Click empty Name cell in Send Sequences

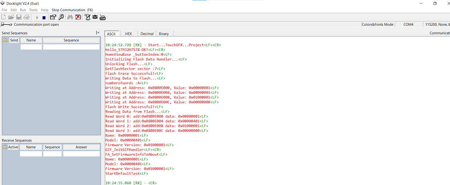pyautogui.click(x=31, y=47)
